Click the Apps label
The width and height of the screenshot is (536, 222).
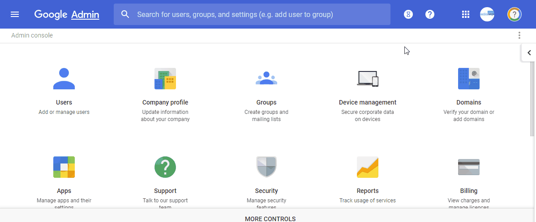tap(64, 191)
